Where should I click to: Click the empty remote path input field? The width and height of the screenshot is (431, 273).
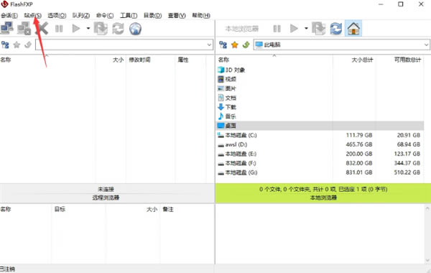pyautogui.click(x=124, y=45)
